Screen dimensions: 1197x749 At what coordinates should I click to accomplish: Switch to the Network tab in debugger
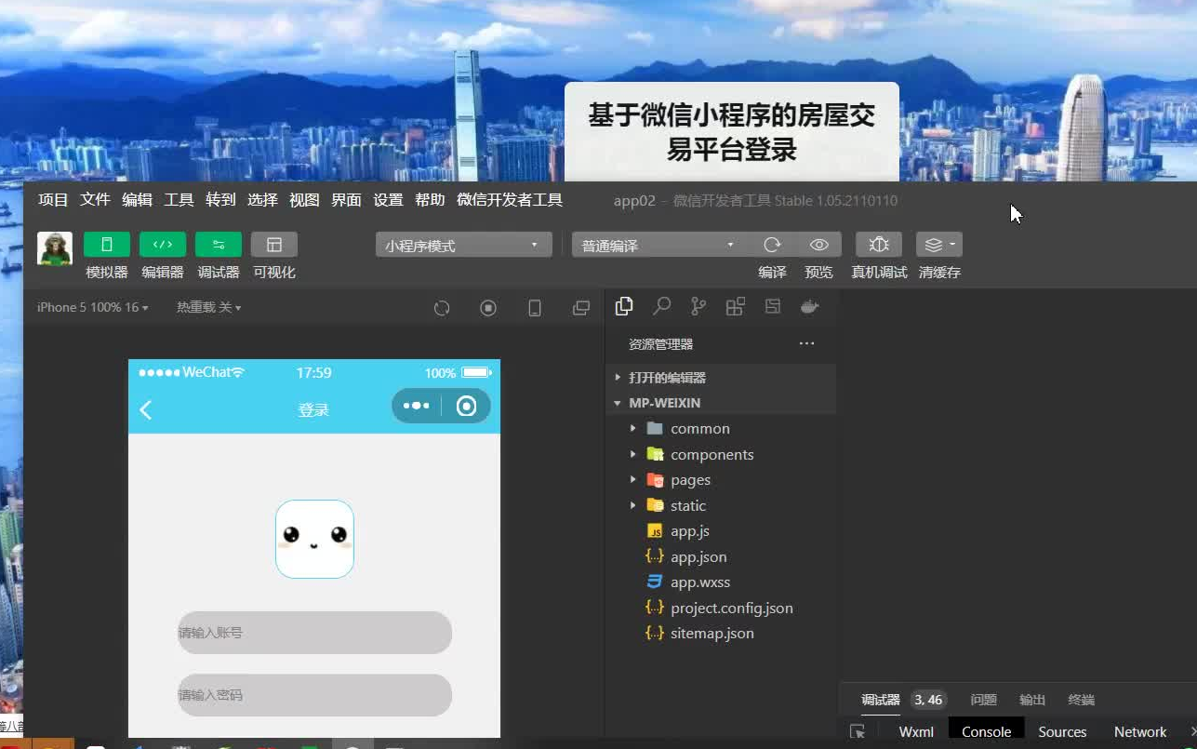pyautogui.click(x=1139, y=731)
